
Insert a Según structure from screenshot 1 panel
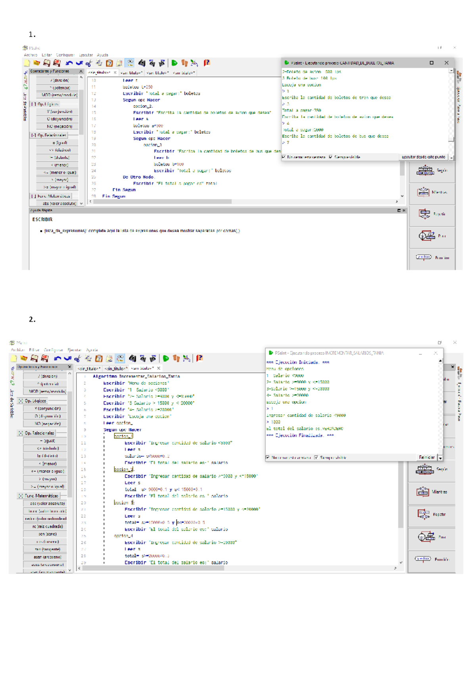432,170
